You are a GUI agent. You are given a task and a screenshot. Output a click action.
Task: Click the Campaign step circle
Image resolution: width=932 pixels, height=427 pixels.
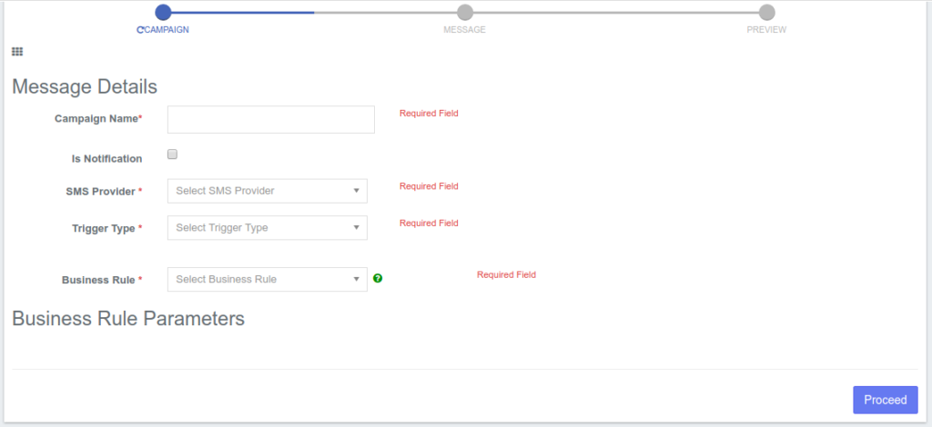[x=163, y=12]
